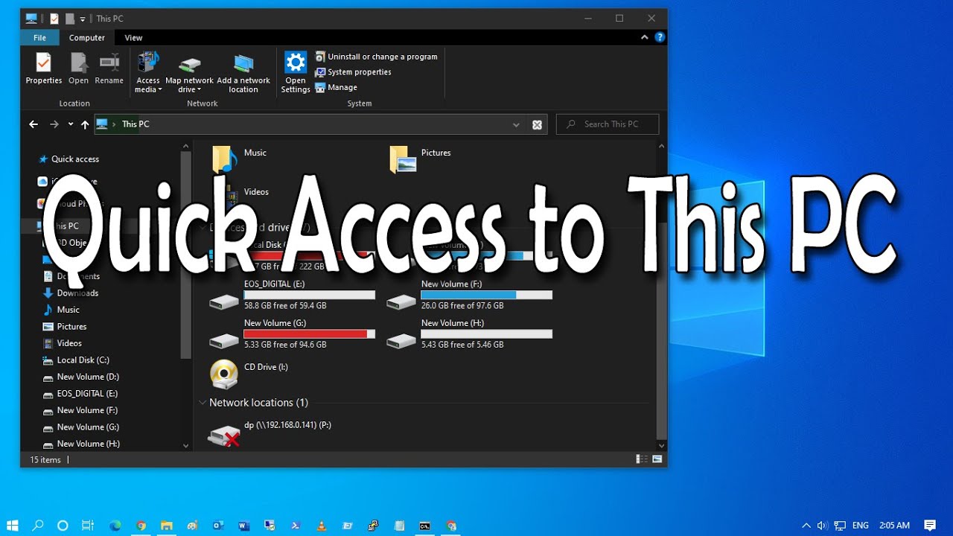Viewport: 953px width, 536px height.
Task: Click Add a network location
Action: tap(243, 74)
